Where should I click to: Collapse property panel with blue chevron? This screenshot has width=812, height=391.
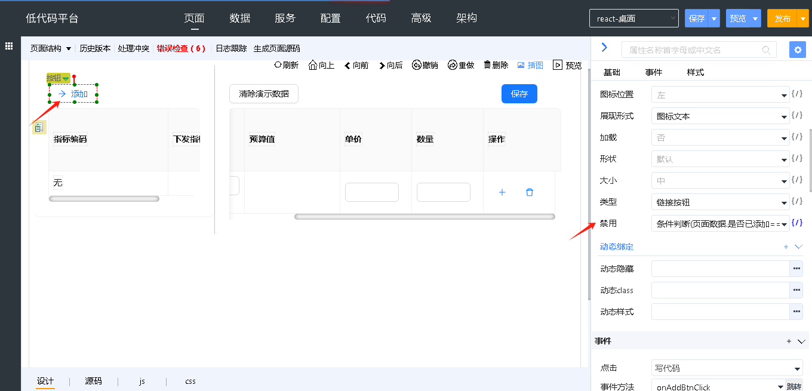(604, 47)
